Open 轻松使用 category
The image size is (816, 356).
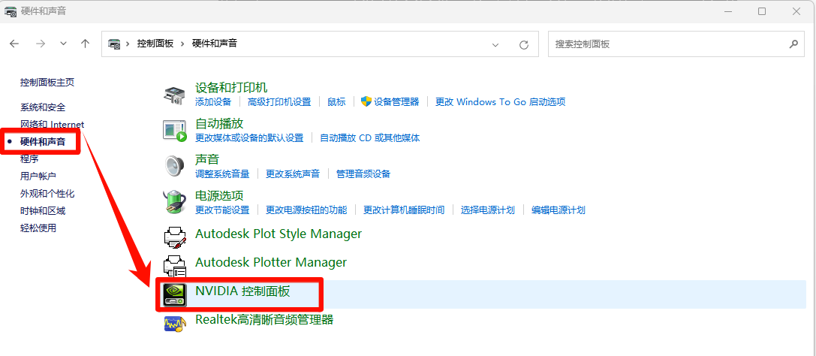coord(38,228)
